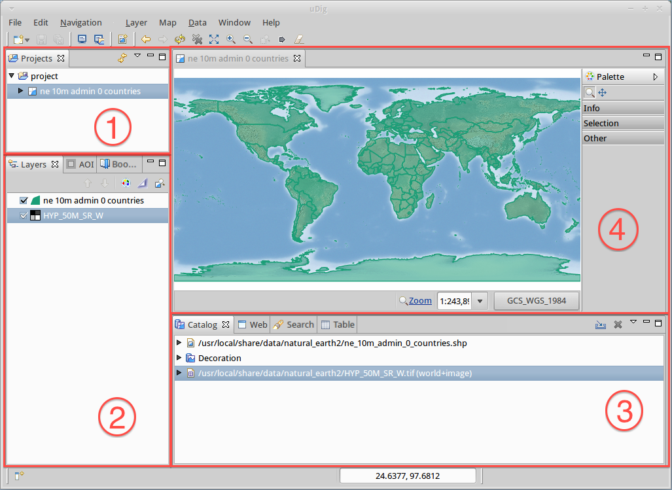
Task: Expand ne 10m admin 0 countries in Projects
Action: click(x=20, y=91)
